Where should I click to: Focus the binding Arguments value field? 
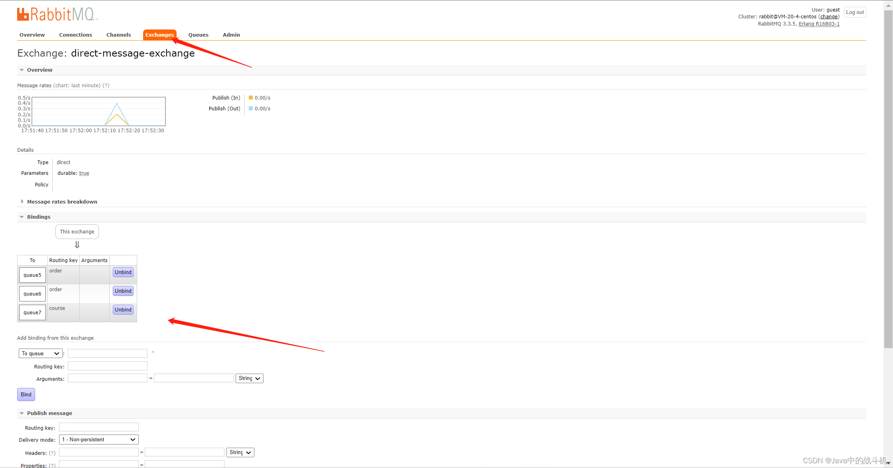pyautogui.click(x=194, y=378)
